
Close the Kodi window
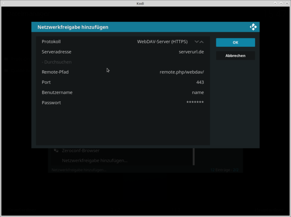(x=287, y=3)
